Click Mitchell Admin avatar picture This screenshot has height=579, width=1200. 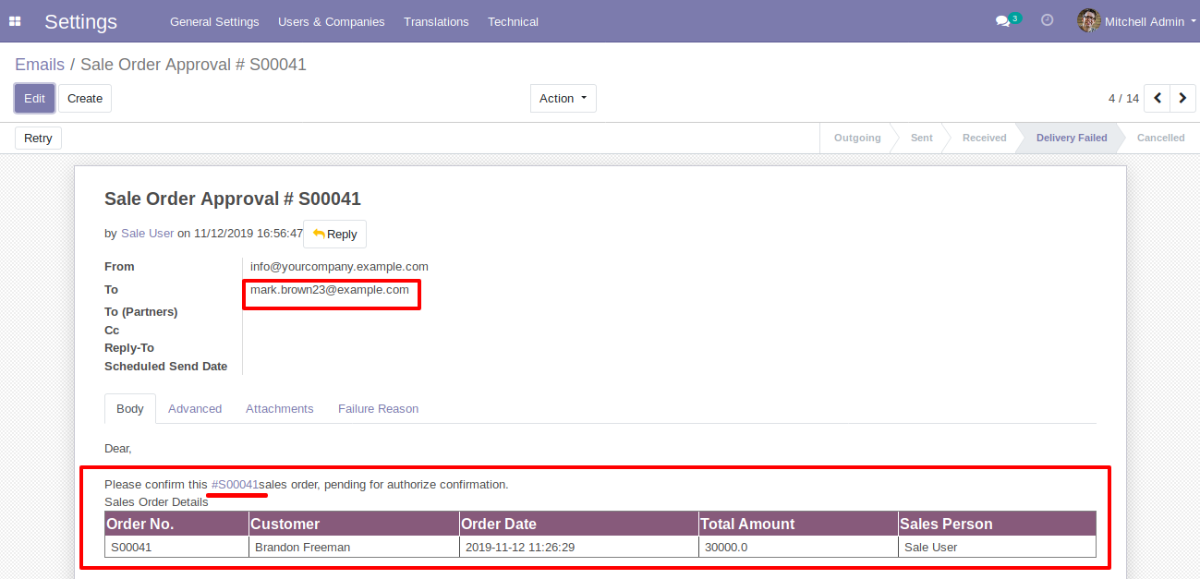[1089, 21]
